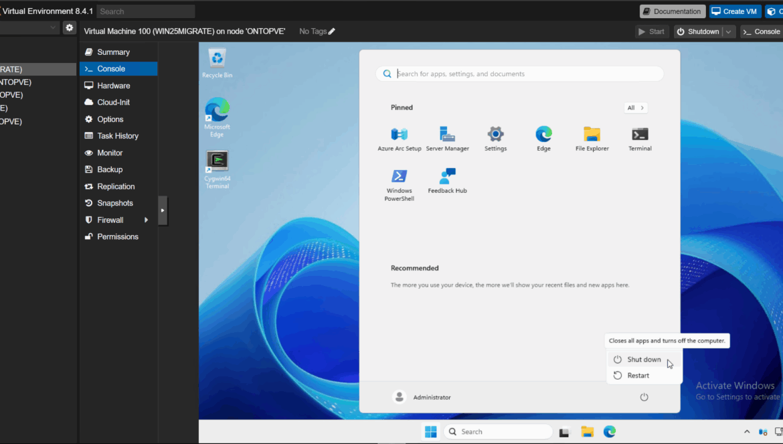
Task: Open Task View on the taskbar
Action: (564, 432)
